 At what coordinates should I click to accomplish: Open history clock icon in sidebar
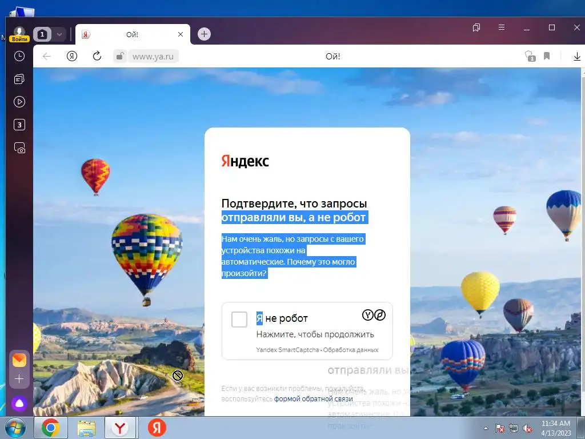19,56
